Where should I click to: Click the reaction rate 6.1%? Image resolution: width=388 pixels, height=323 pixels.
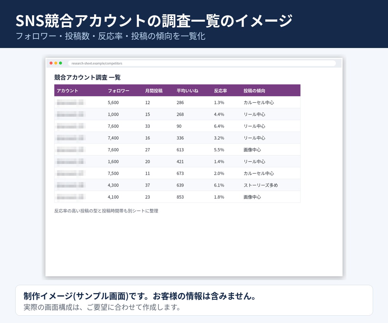click(219, 185)
